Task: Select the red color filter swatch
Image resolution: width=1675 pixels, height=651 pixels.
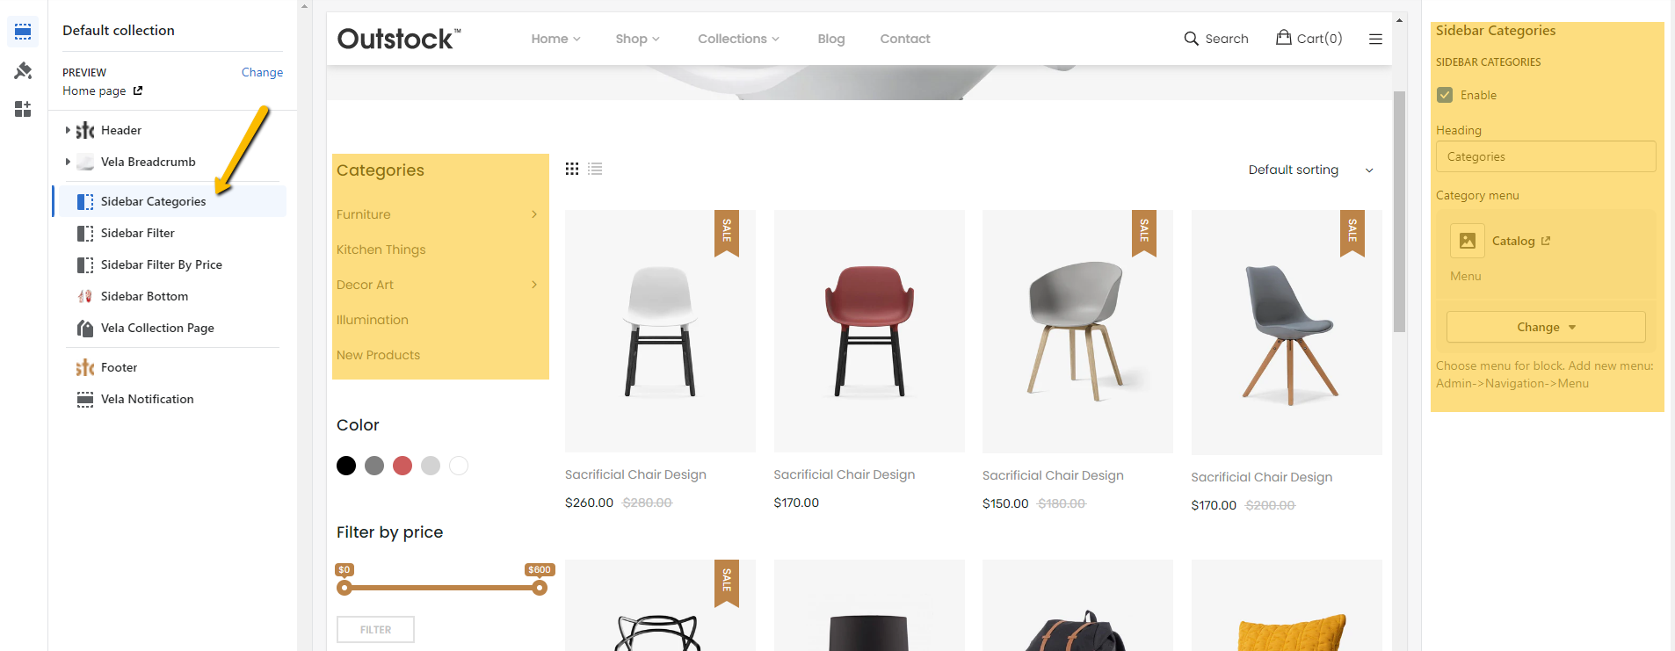Action: click(402, 466)
